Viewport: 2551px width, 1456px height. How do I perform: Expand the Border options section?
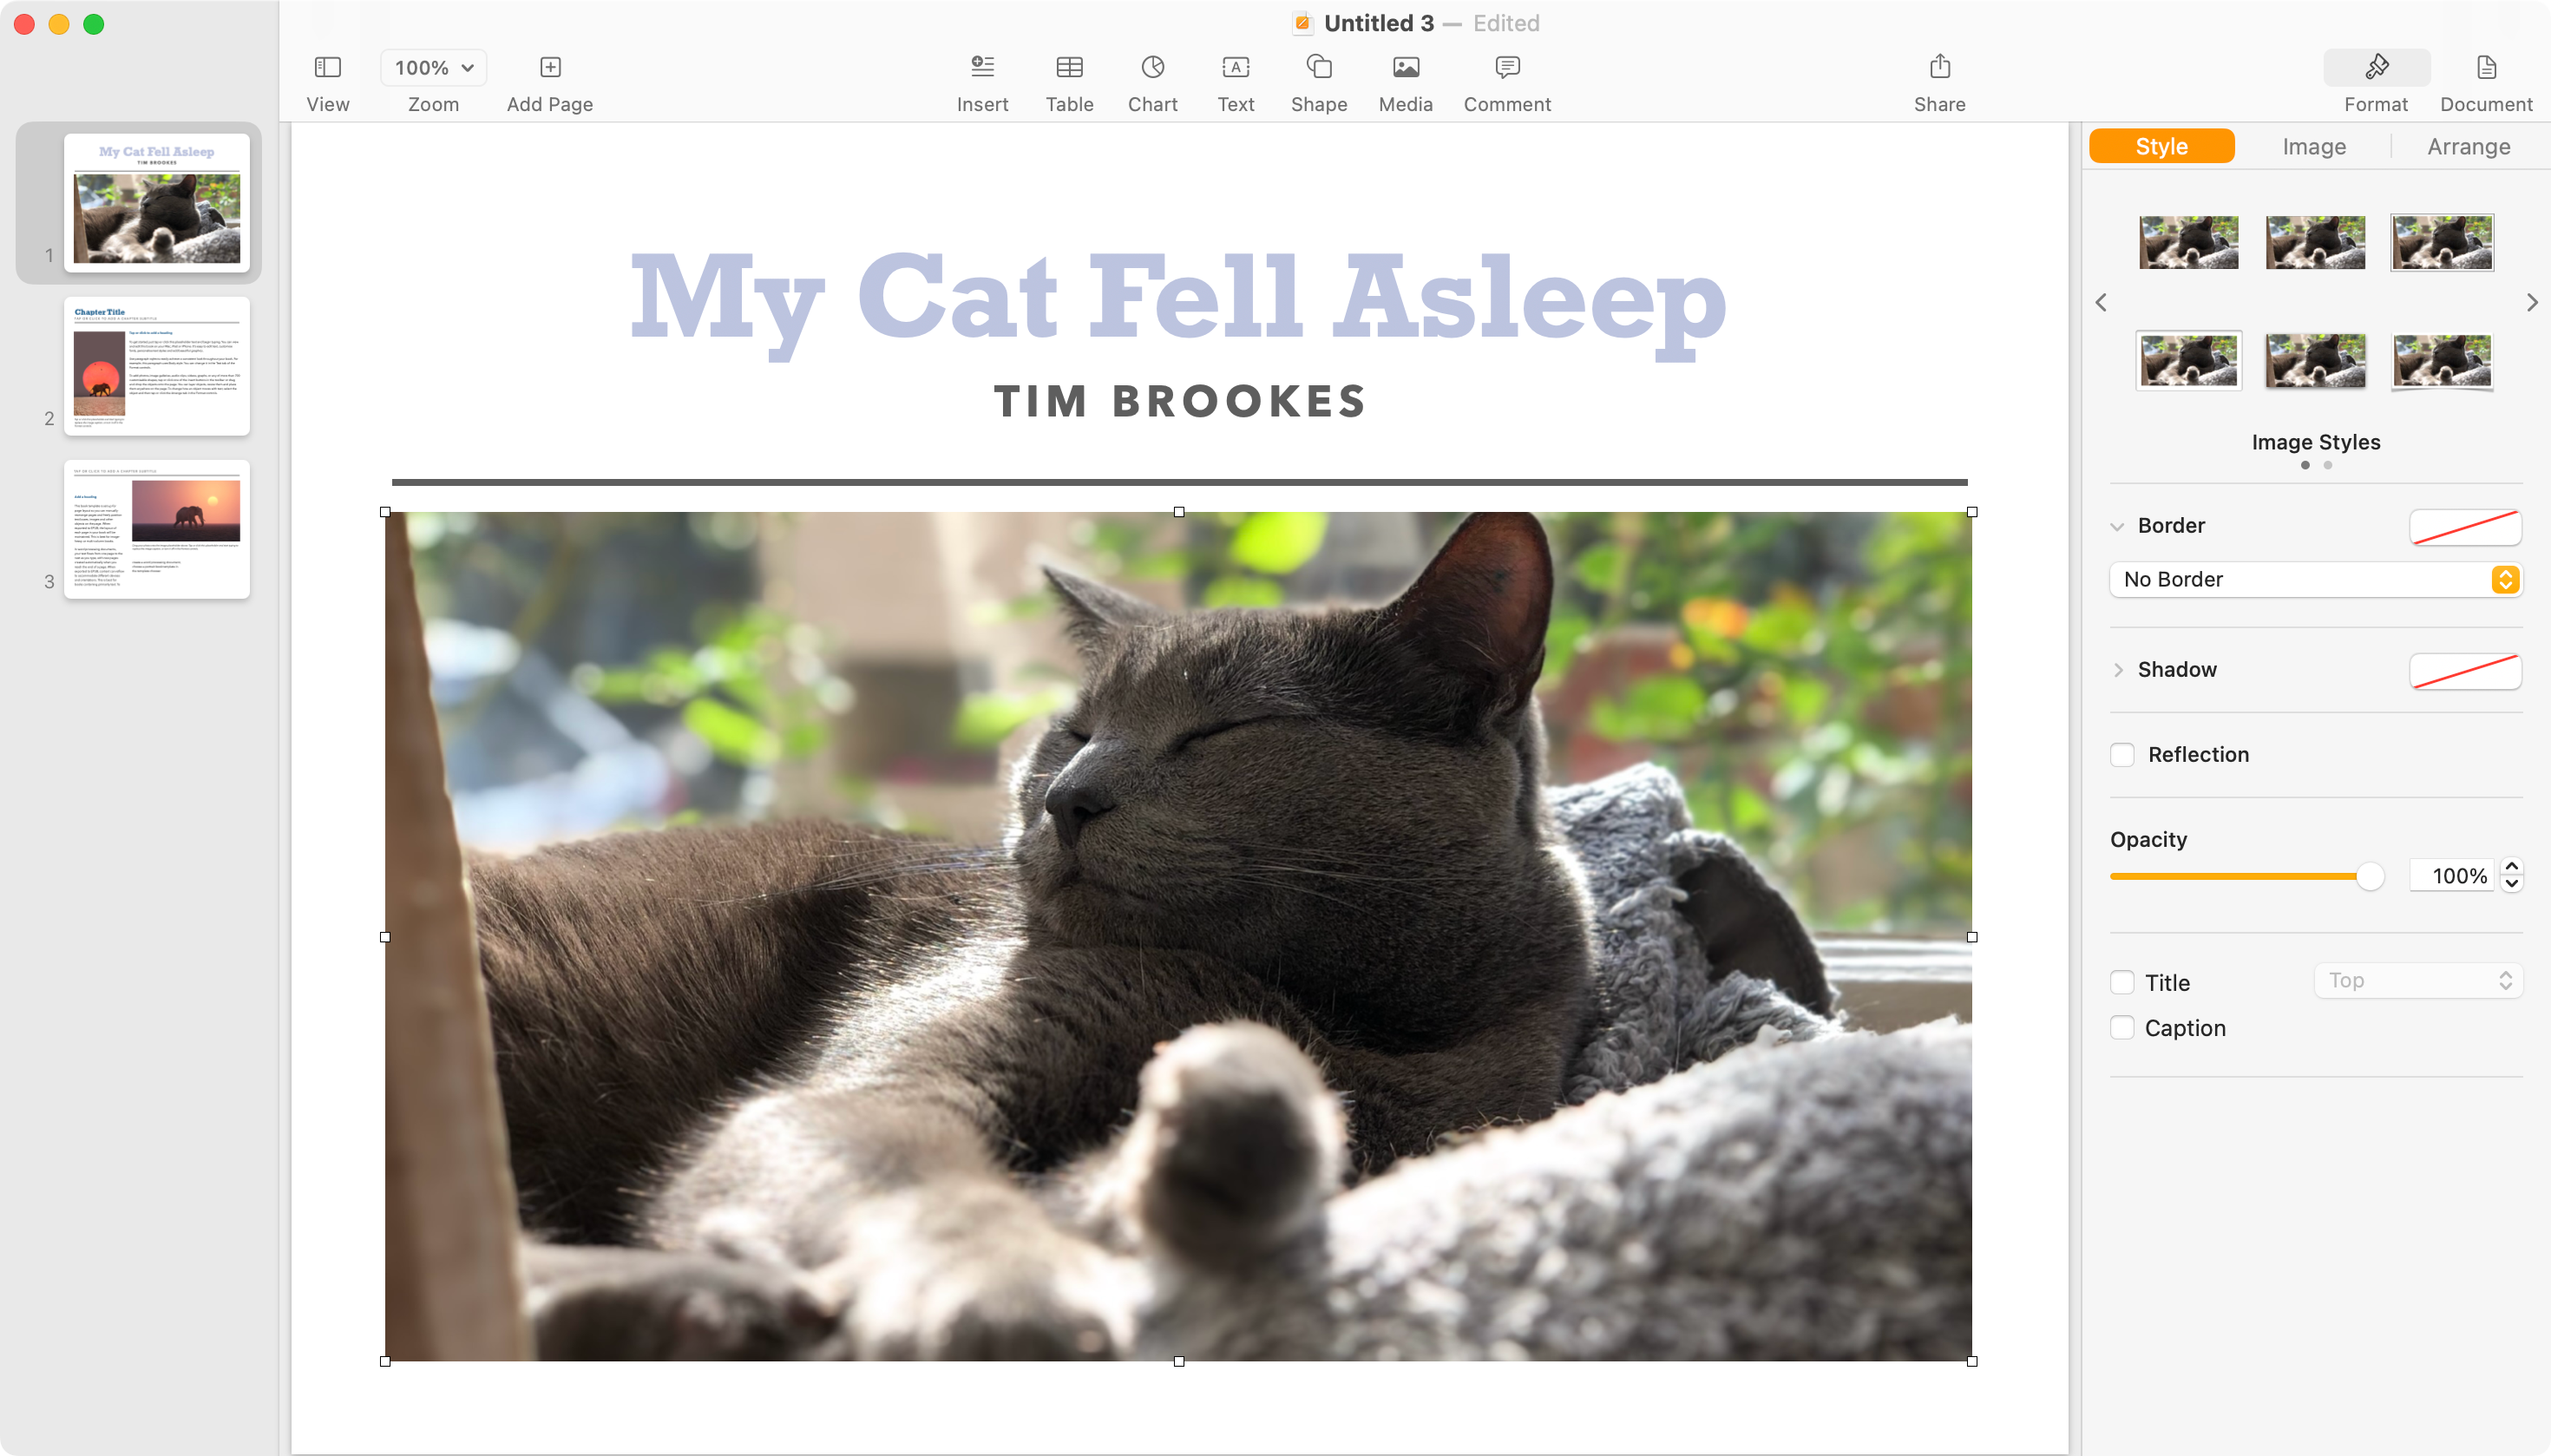(2116, 524)
